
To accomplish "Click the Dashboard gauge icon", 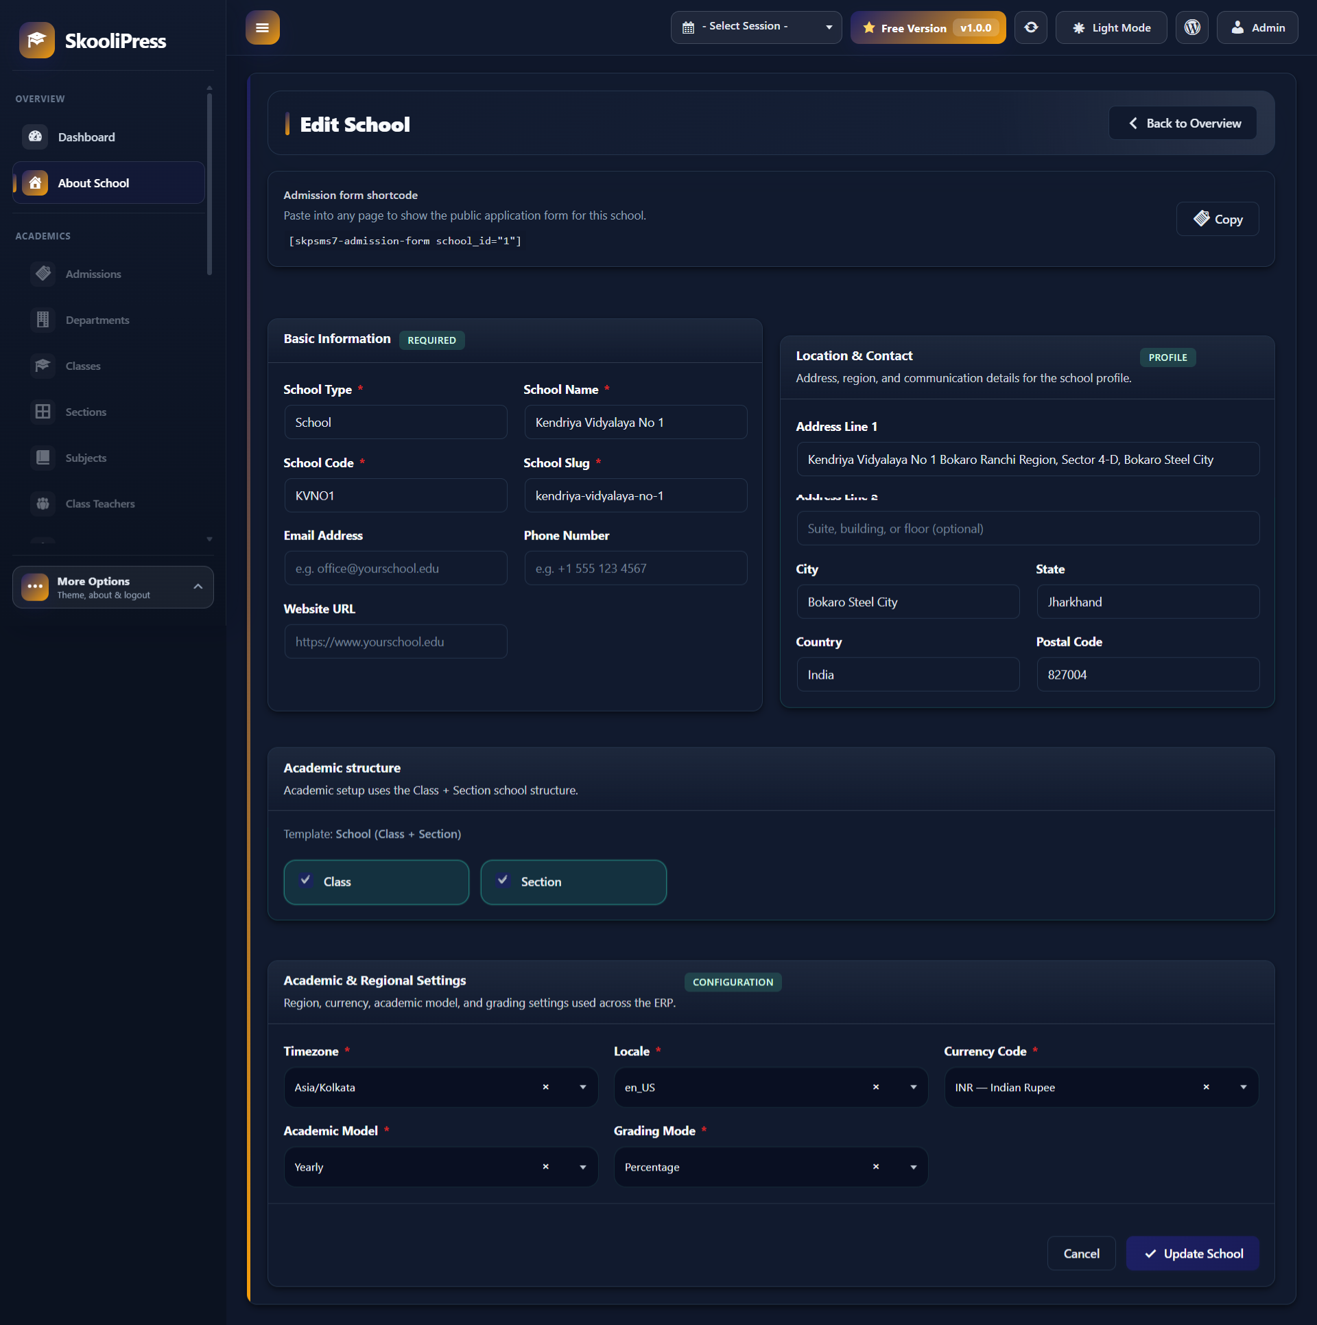I will (x=35, y=137).
